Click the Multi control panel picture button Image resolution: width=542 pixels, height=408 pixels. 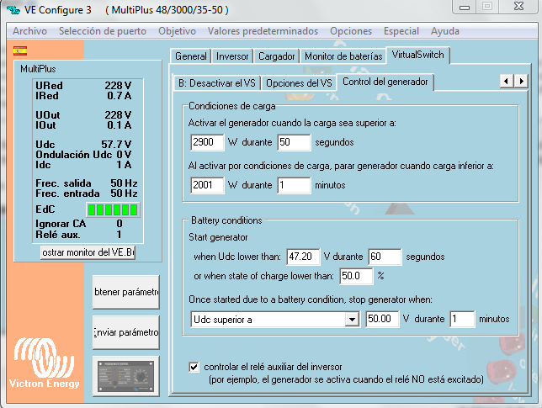126,376
